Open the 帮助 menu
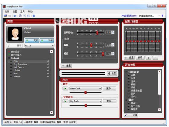Screen dimensions: 169x127 coord(30,11)
